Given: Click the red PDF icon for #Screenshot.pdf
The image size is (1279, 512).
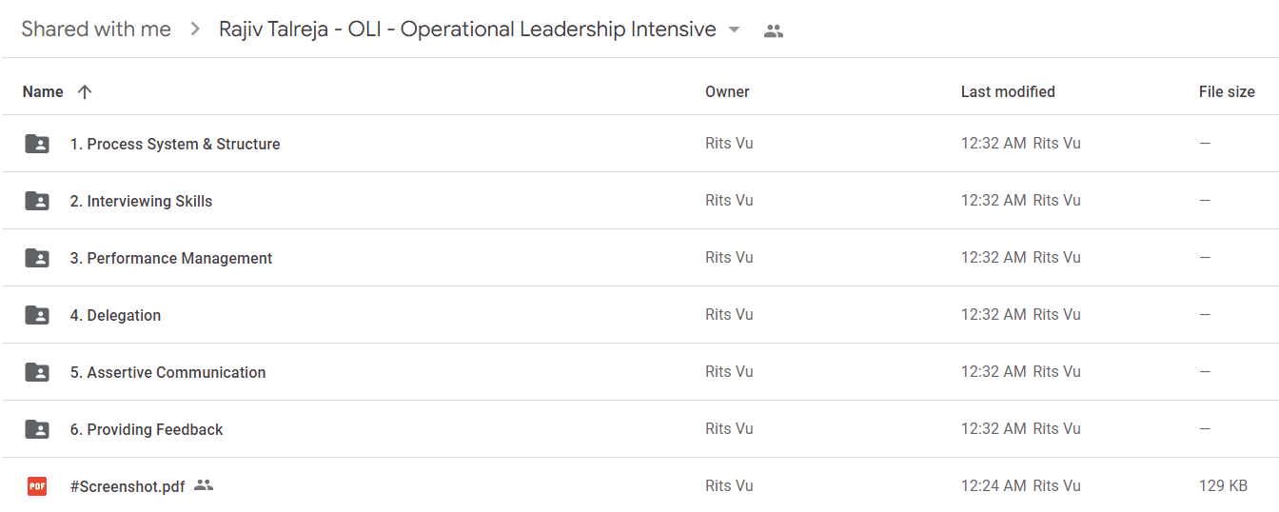Looking at the screenshot, I should [37, 486].
